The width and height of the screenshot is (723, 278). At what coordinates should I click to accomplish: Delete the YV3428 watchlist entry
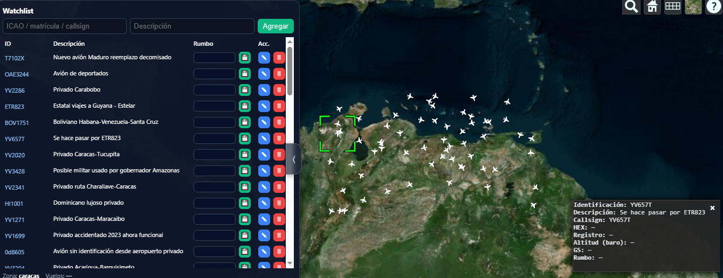pos(279,171)
